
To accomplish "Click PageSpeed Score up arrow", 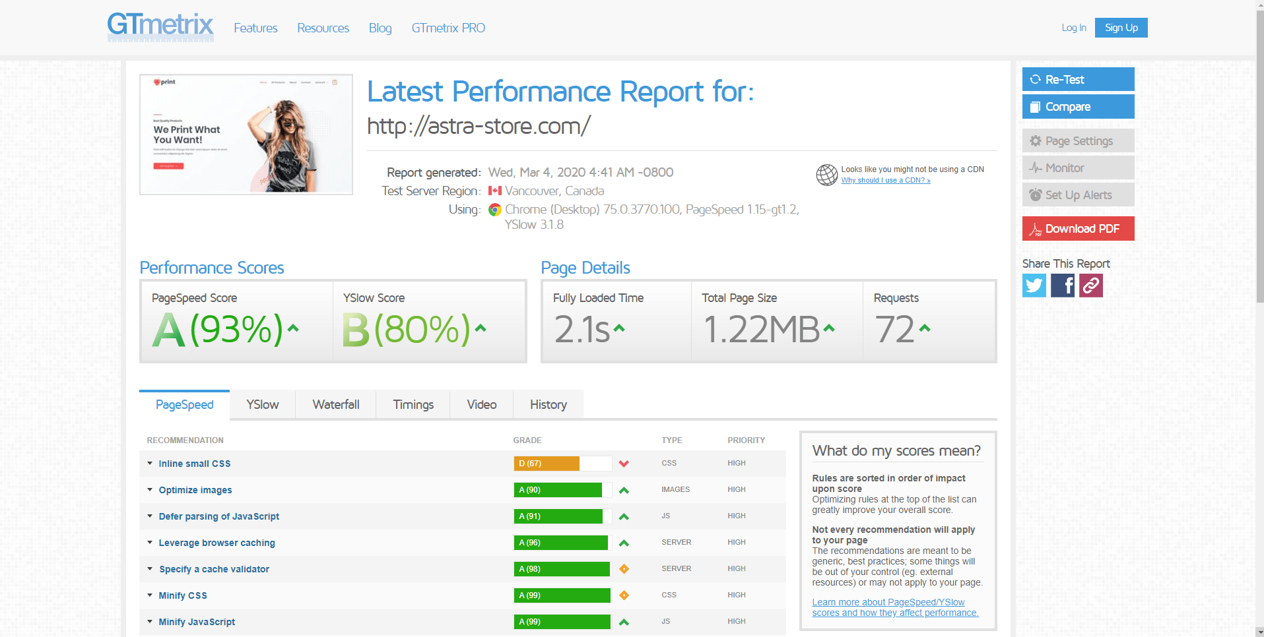I will click(294, 328).
